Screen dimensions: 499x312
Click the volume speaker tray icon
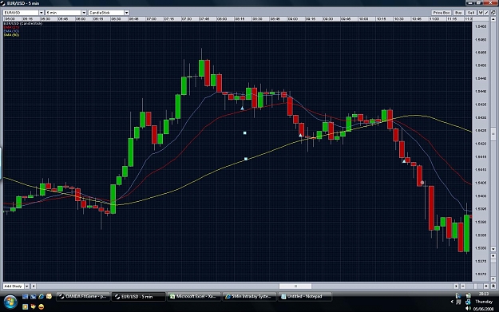coord(468,308)
